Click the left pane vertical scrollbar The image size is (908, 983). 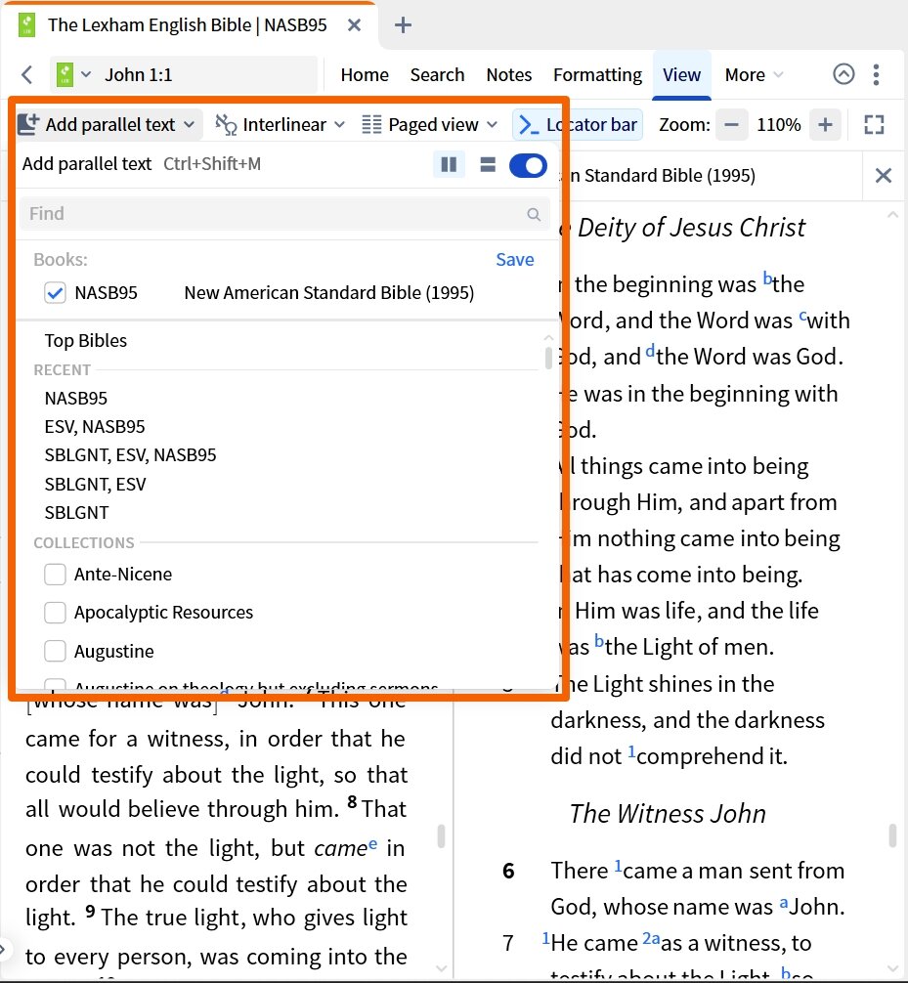(x=442, y=836)
